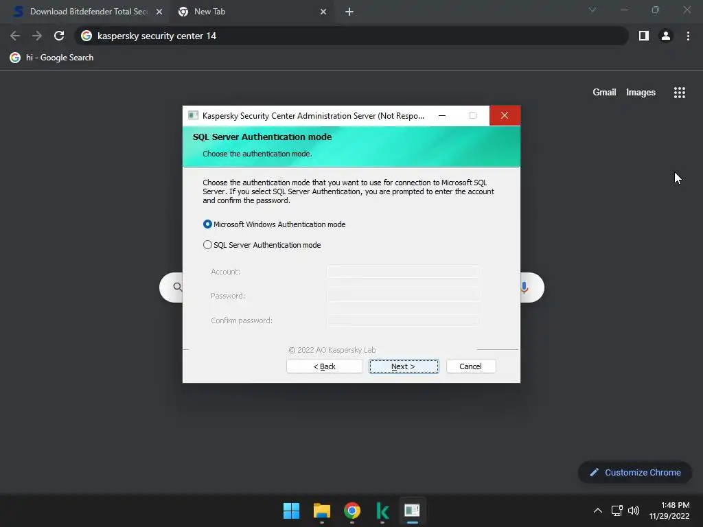Open Chrome side panel
The image size is (703, 527).
pos(644,36)
